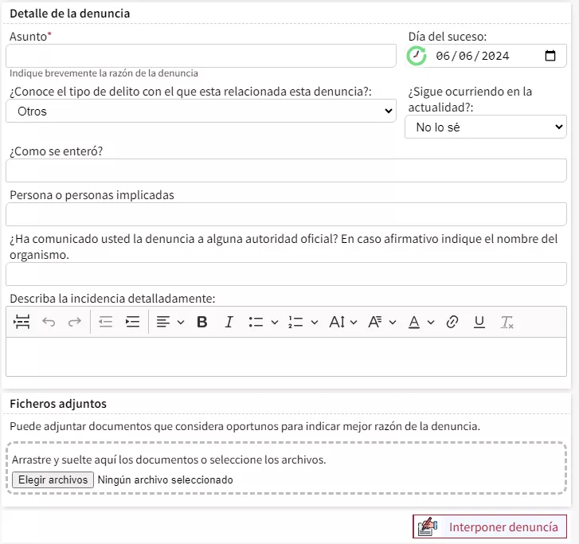Click the undo arrow in the editor
This screenshot has height=544, width=579.
49,322
